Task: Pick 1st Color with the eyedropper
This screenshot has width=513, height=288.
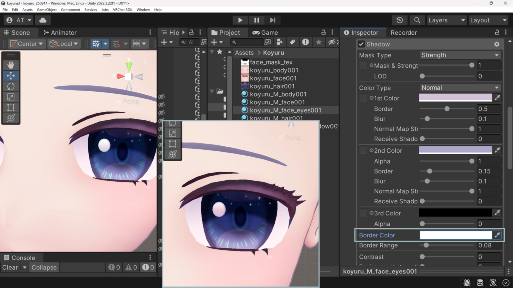Action: (x=497, y=97)
